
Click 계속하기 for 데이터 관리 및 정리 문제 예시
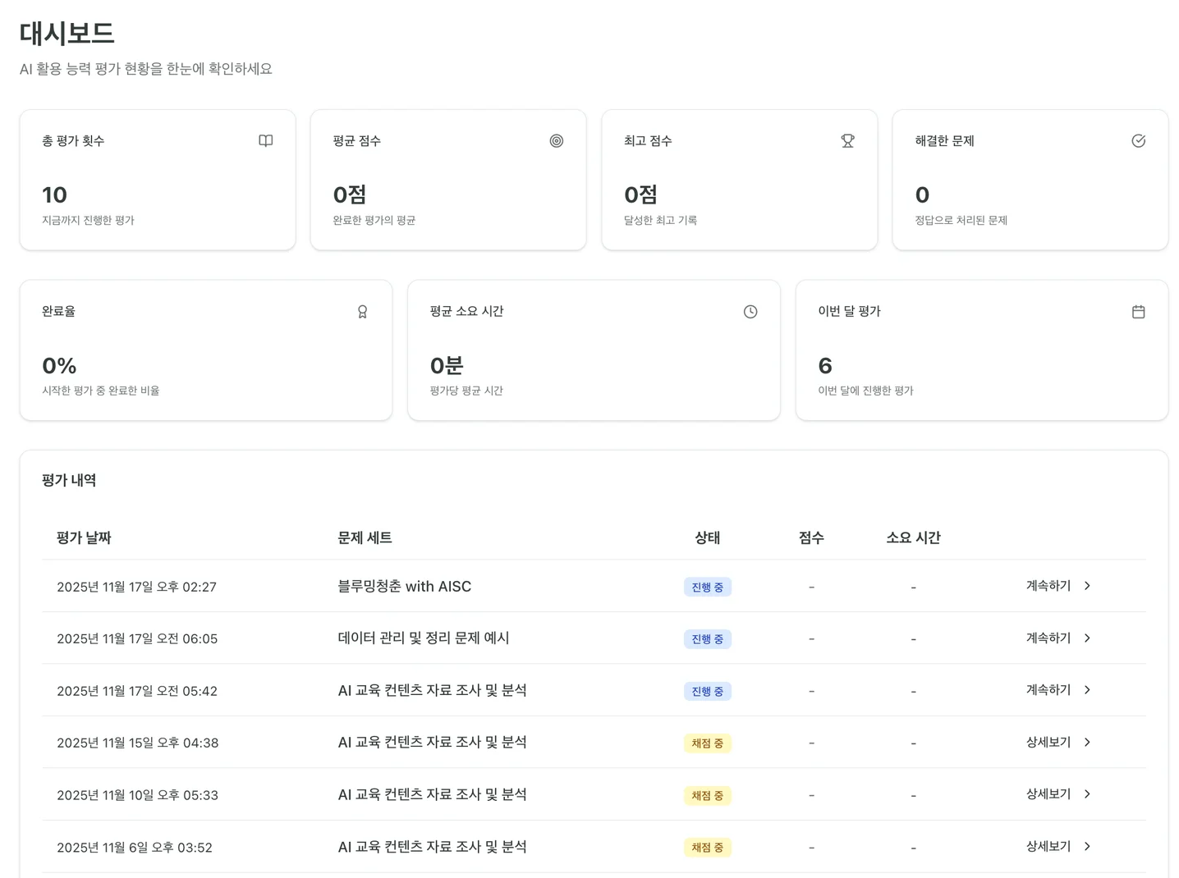coord(1048,638)
